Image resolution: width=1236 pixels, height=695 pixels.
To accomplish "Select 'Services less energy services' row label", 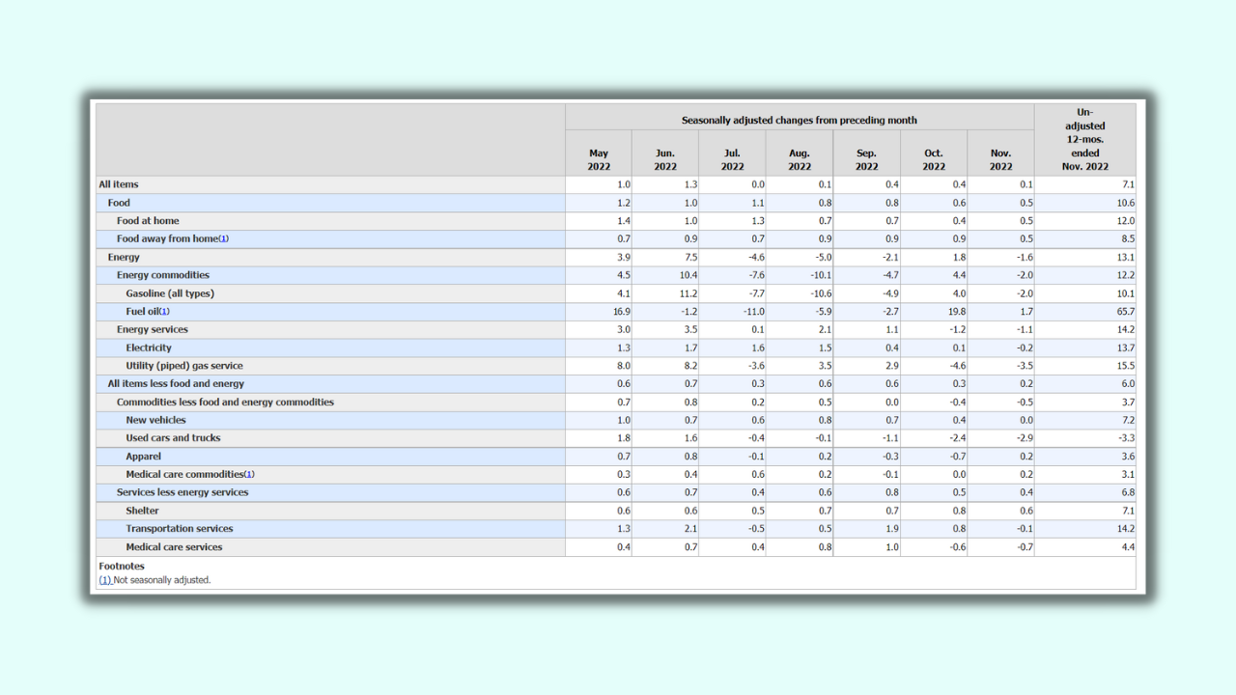I will [183, 492].
